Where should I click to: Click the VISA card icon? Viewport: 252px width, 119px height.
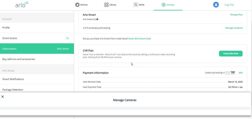[x=233, y=73]
